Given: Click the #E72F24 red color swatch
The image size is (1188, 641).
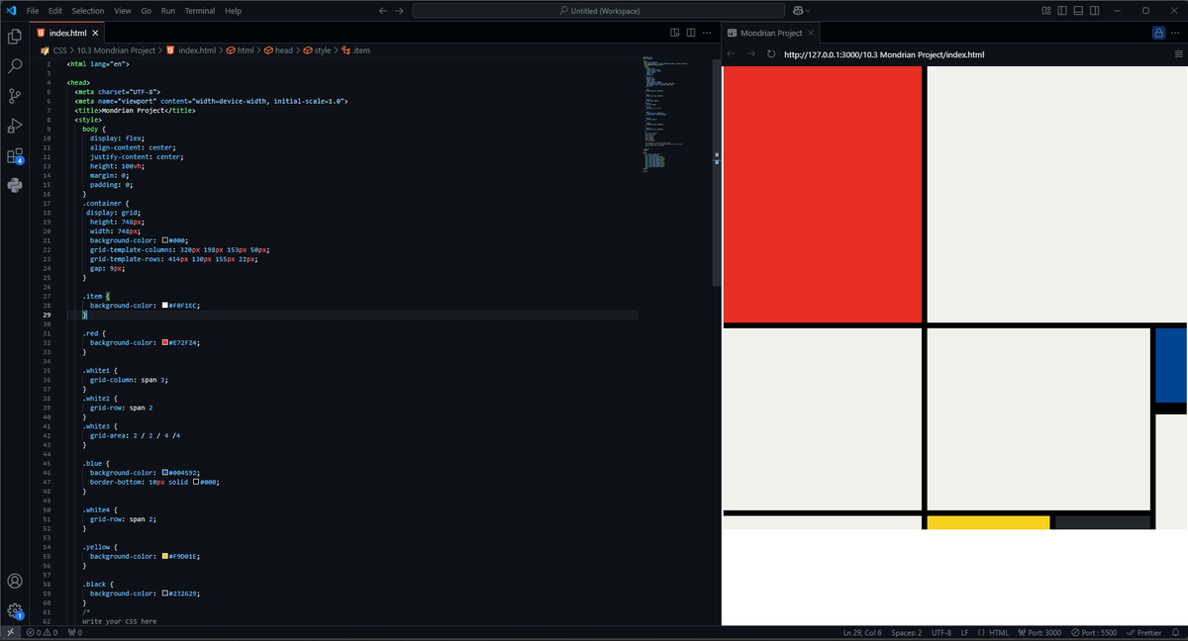Looking at the screenshot, I should click(x=165, y=342).
